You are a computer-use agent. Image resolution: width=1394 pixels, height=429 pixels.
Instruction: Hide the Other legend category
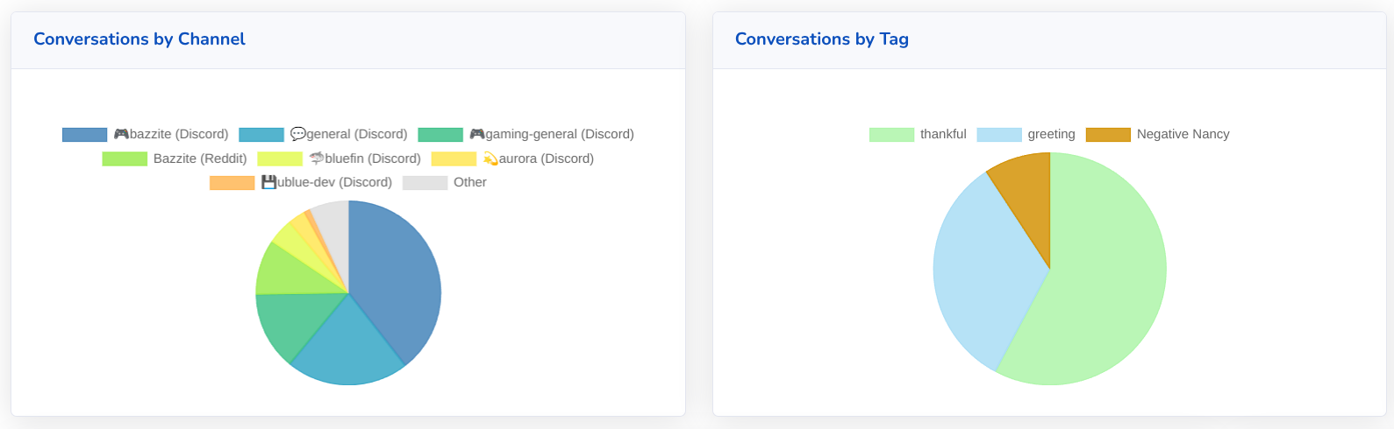coord(469,182)
